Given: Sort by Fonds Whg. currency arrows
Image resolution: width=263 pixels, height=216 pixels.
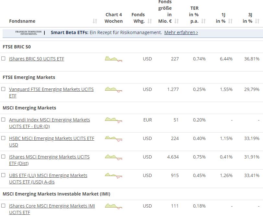Looking at the screenshot, I should (150, 21).
